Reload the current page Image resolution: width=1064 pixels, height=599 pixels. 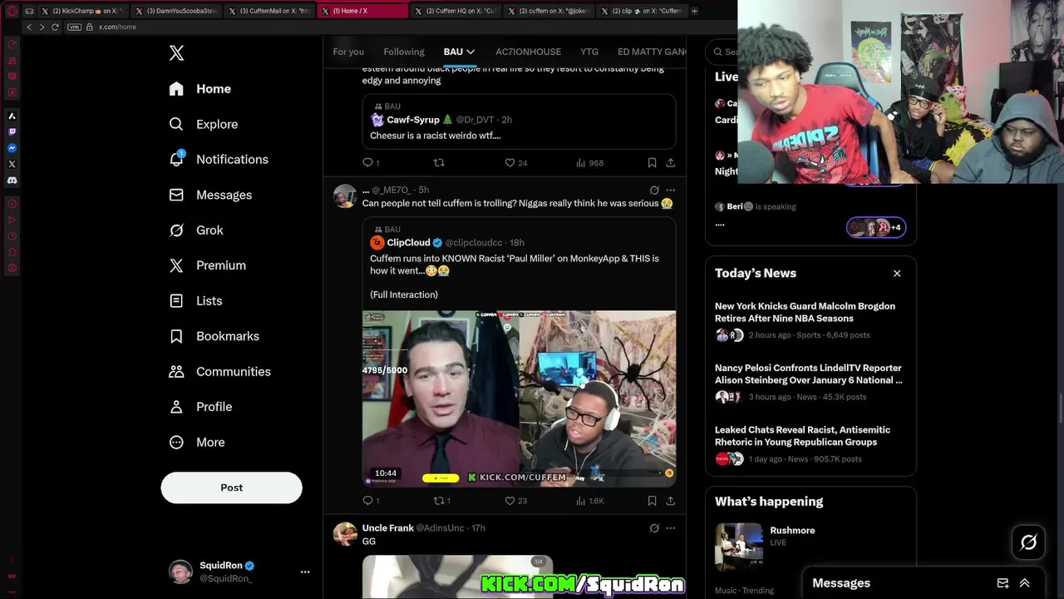pos(56,27)
